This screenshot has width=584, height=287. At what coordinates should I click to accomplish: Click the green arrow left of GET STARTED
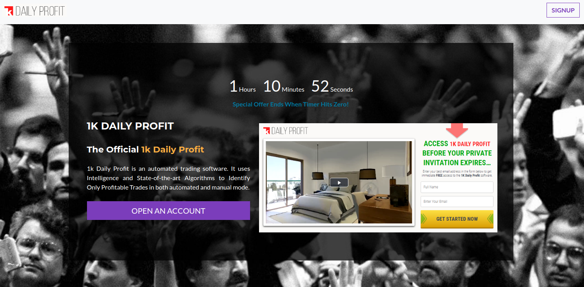click(424, 219)
